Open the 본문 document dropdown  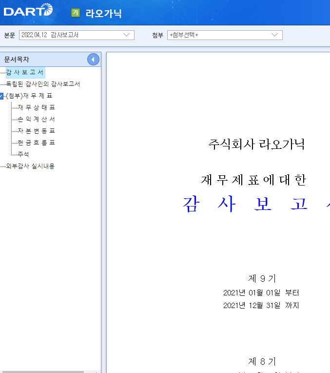[x=77, y=35]
